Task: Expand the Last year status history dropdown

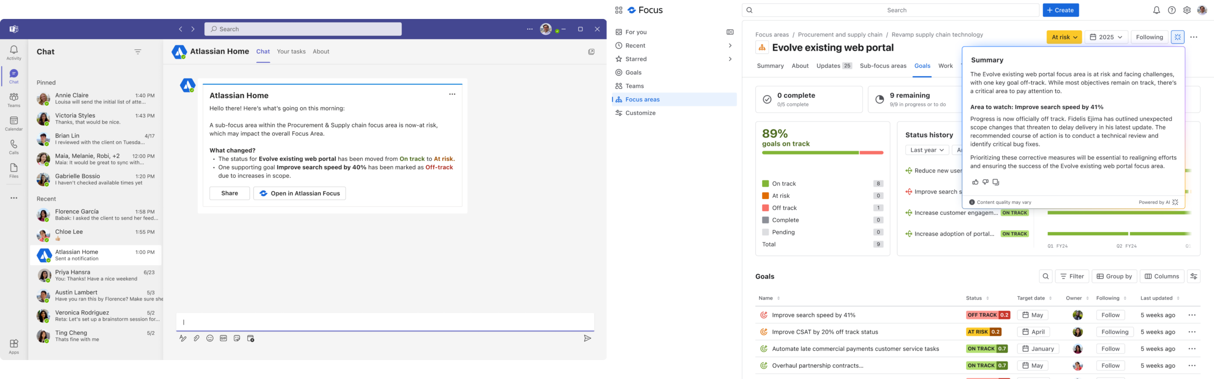Action: 927,150
